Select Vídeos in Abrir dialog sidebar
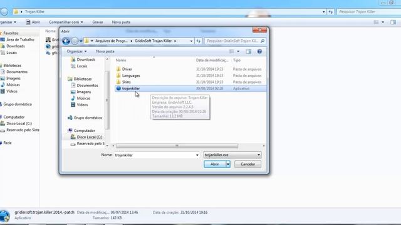Viewport: 401px width, 225px height. click(82, 105)
